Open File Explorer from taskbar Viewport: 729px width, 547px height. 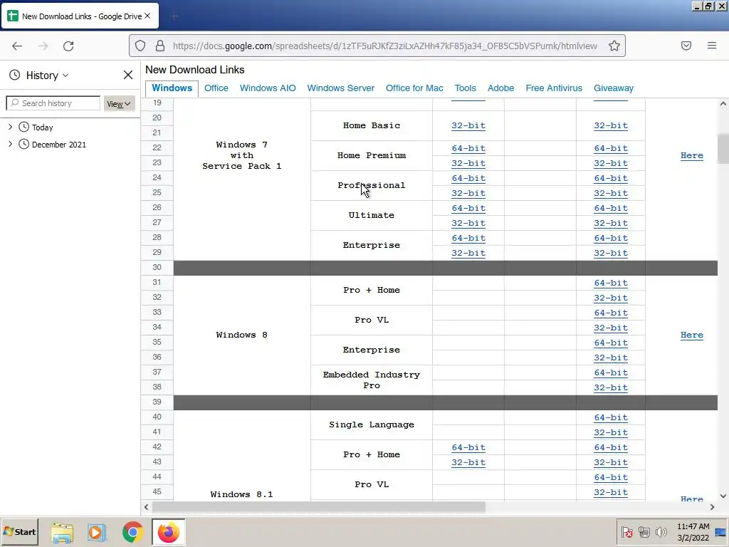point(62,533)
